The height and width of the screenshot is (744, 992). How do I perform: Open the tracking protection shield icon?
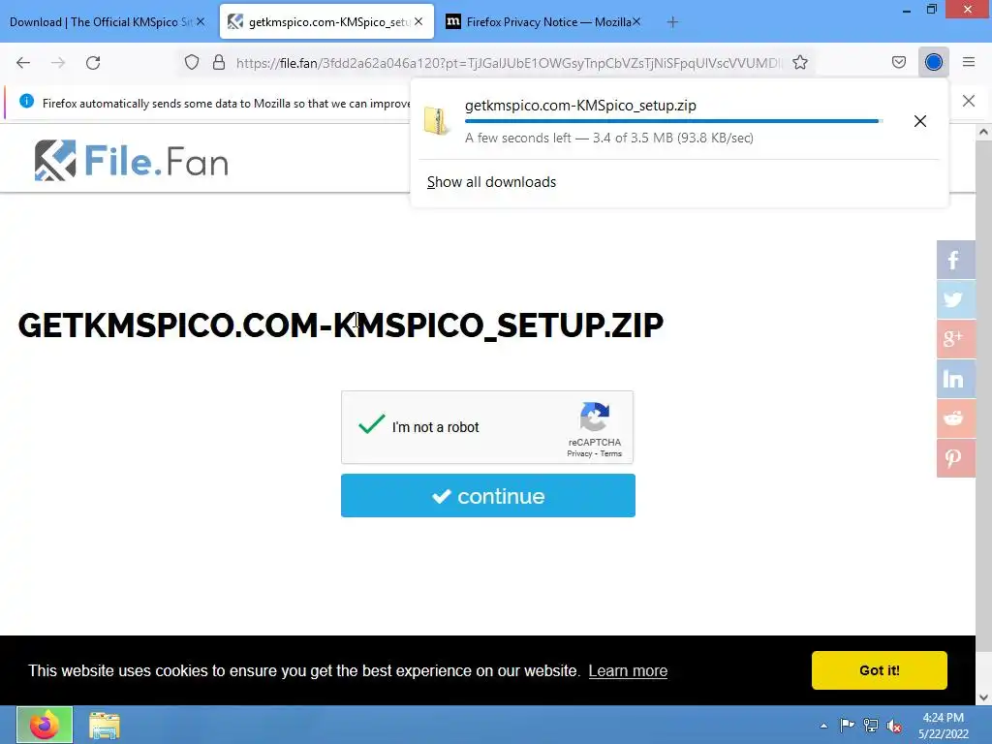(x=192, y=63)
